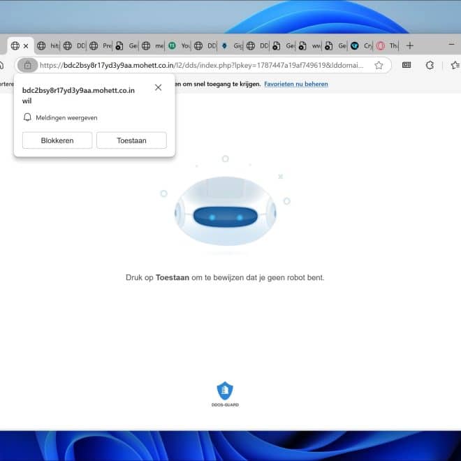The height and width of the screenshot is (461, 461).
Task: Switch to the 'You' tab with green icon
Action: [x=179, y=45]
